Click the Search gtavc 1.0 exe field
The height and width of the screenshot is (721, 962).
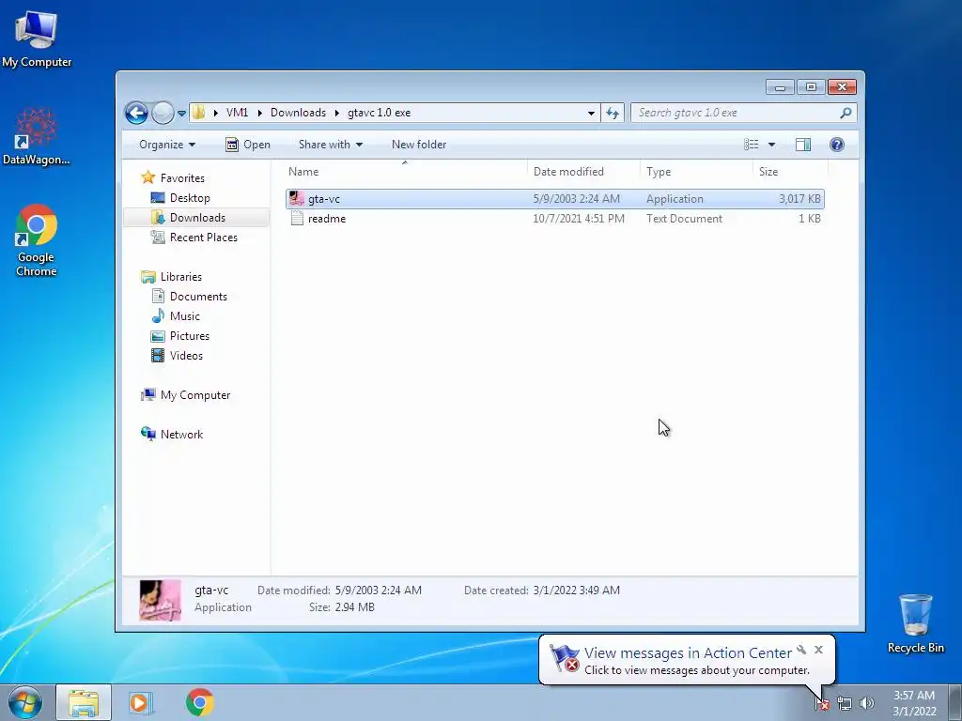pos(737,113)
